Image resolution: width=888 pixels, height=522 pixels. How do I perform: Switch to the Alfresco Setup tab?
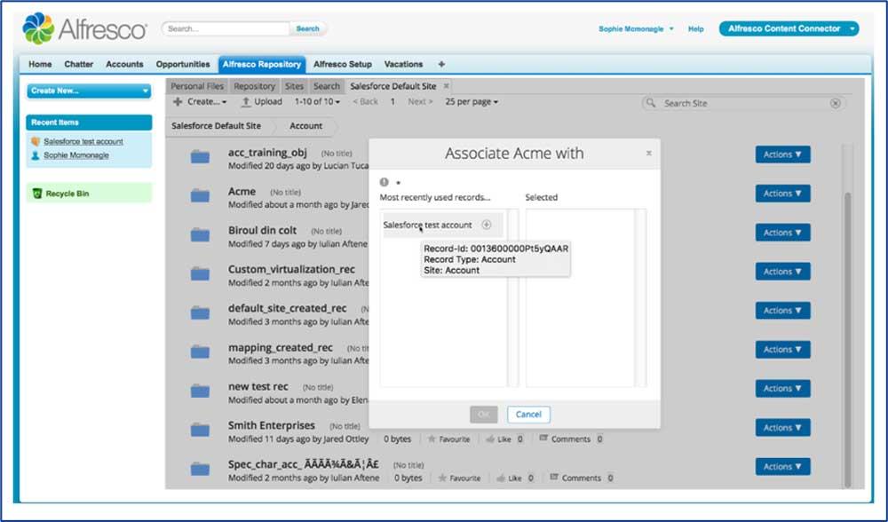(343, 64)
